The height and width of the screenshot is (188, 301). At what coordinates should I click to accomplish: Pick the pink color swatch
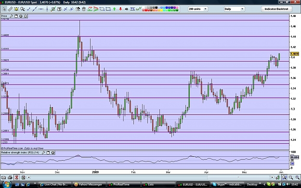tap(177, 8)
